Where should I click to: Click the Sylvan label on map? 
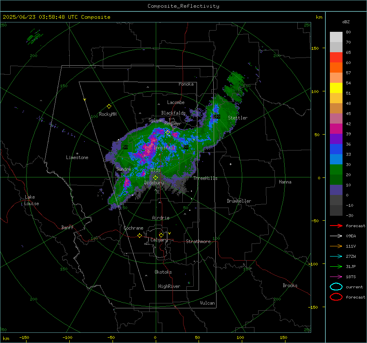click(156, 120)
